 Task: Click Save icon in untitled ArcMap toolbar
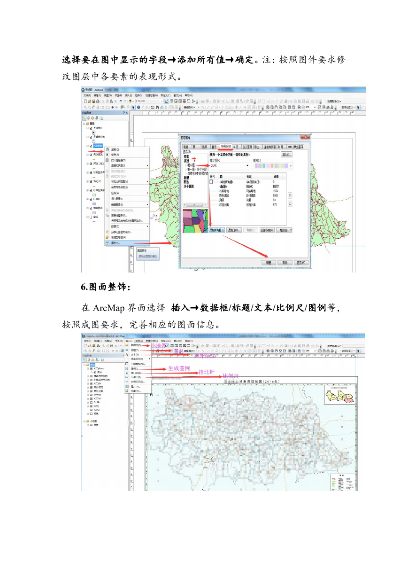92,101
